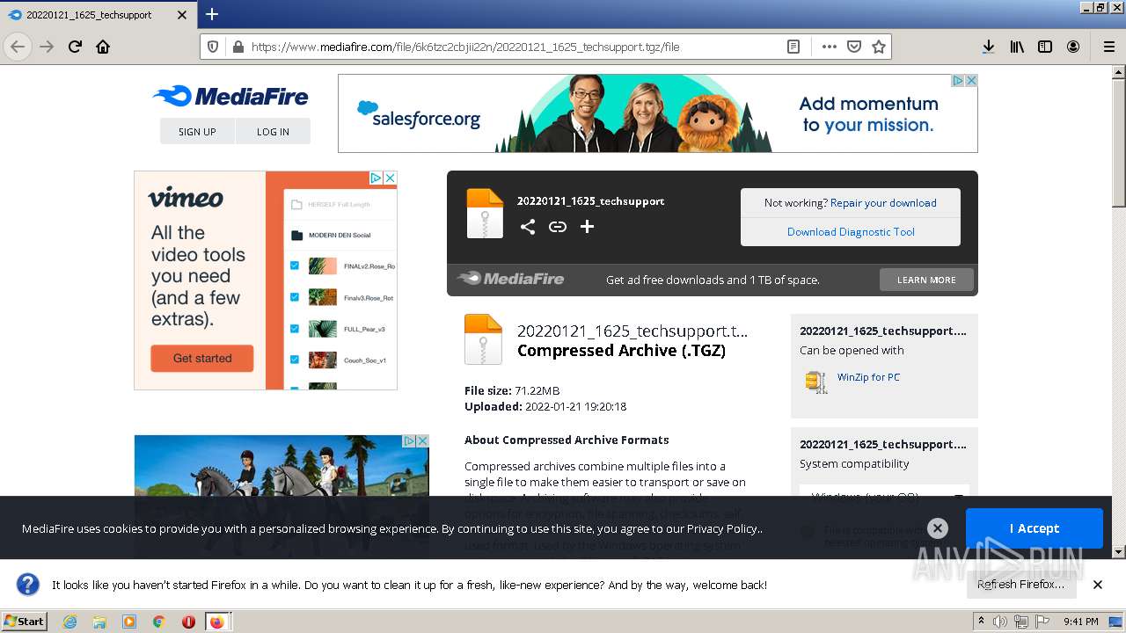The height and width of the screenshot is (633, 1126).
Task: Show site security padlock info
Action: pyautogui.click(x=237, y=47)
